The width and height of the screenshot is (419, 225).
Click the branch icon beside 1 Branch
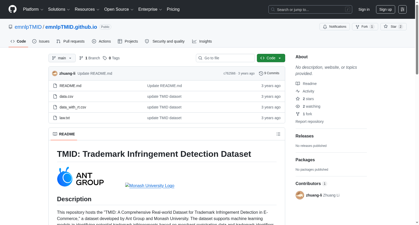click(x=81, y=58)
